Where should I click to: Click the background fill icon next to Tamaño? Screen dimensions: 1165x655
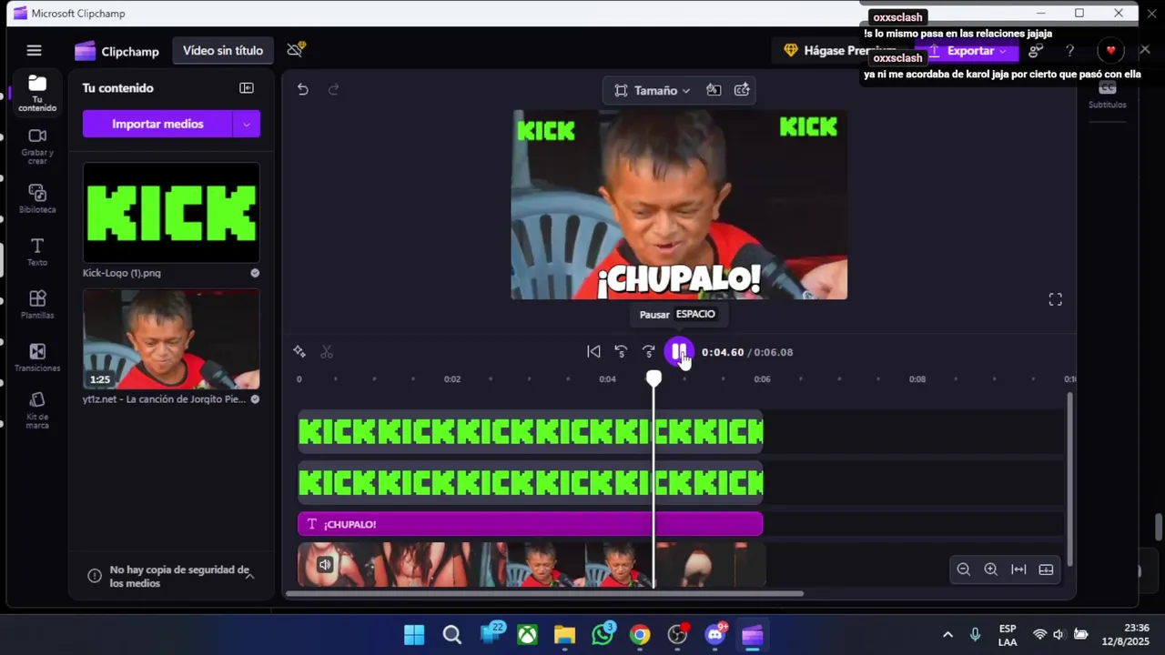click(x=714, y=90)
